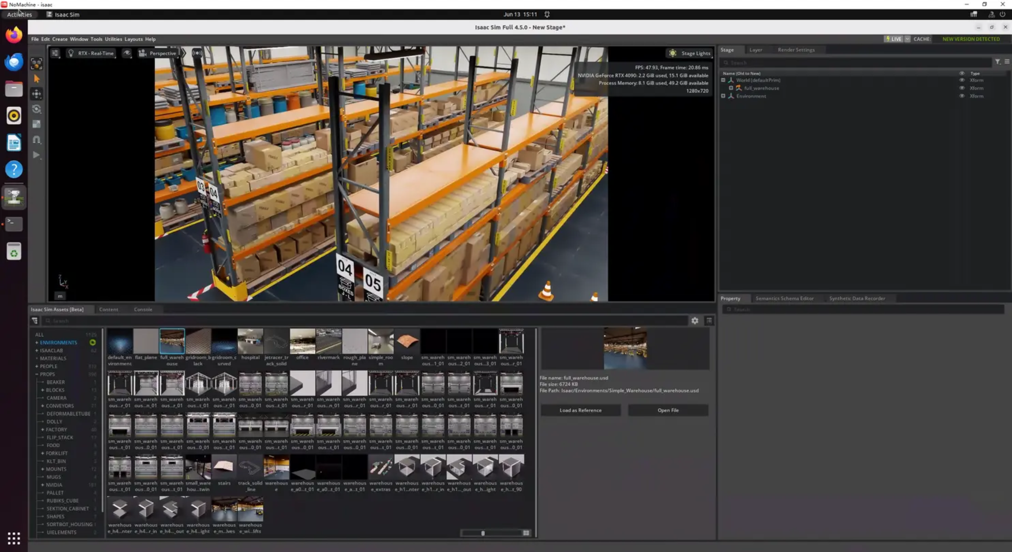This screenshot has width=1012, height=552.
Task: Activate the Select arrow tool
Action: pyautogui.click(x=36, y=79)
